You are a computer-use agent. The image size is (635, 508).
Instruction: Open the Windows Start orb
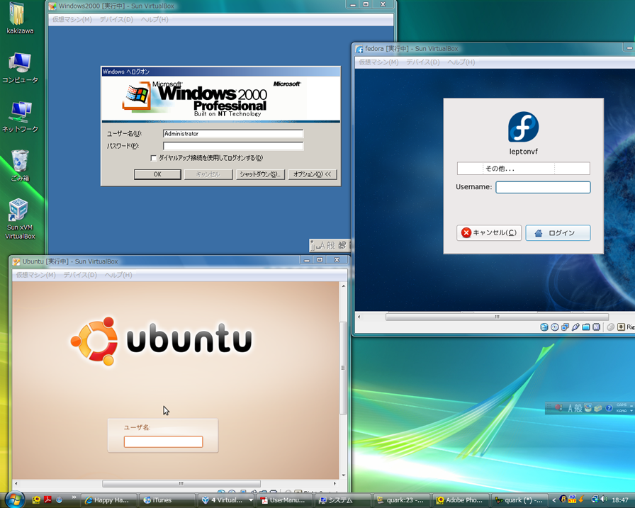(15, 499)
